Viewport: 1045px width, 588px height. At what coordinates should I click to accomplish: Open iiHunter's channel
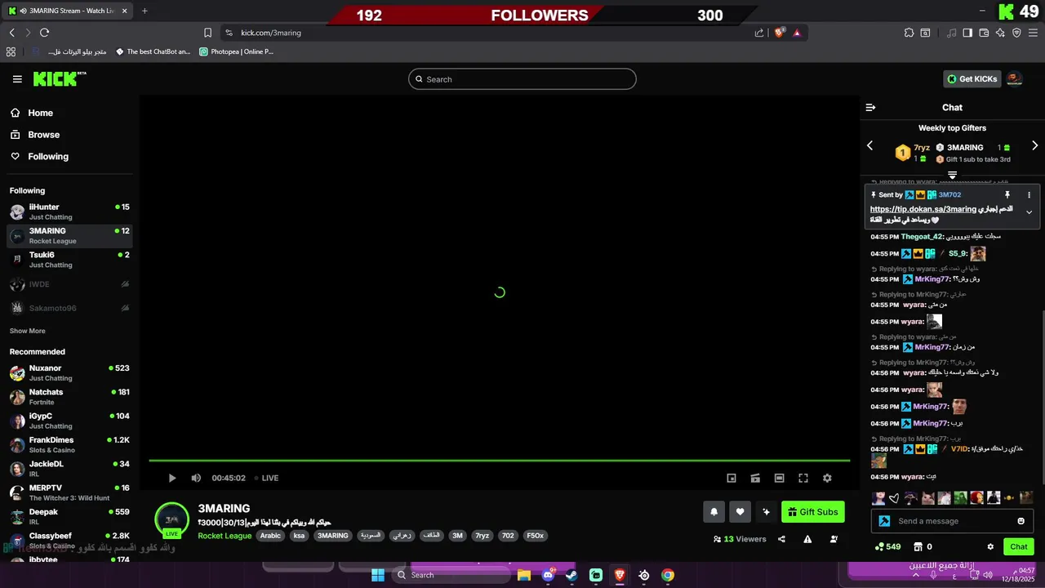69,212
